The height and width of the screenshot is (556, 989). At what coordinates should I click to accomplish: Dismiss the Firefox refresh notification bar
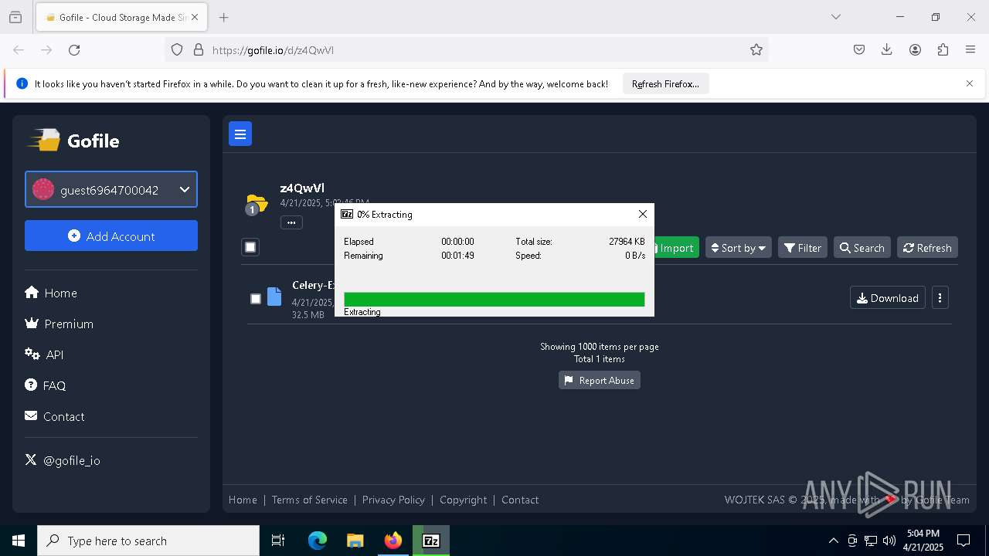pyautogui.click(x=970, y=83)
